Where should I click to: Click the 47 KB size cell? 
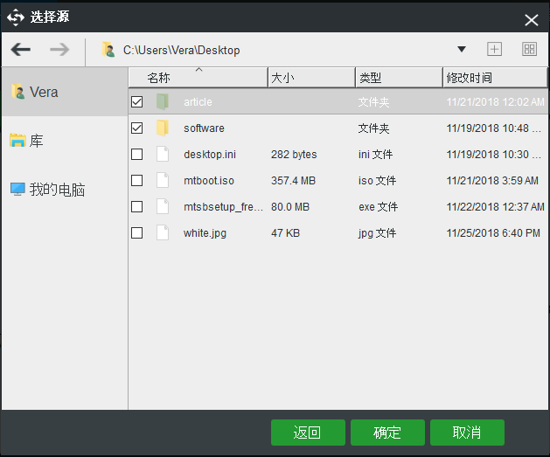[285, 233]
